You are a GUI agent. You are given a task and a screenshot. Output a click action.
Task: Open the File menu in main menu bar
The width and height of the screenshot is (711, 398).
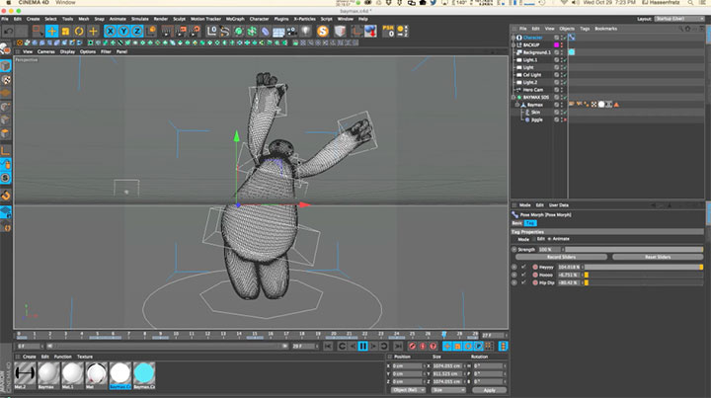click(5, 19)
